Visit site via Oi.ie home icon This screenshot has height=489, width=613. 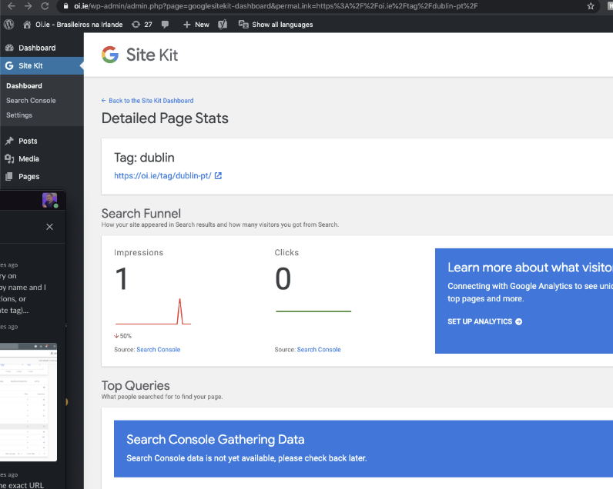[72, 24]
